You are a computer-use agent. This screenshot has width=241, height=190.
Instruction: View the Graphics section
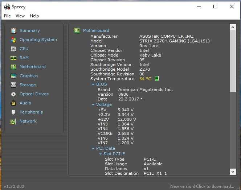(x=29, y=76)
